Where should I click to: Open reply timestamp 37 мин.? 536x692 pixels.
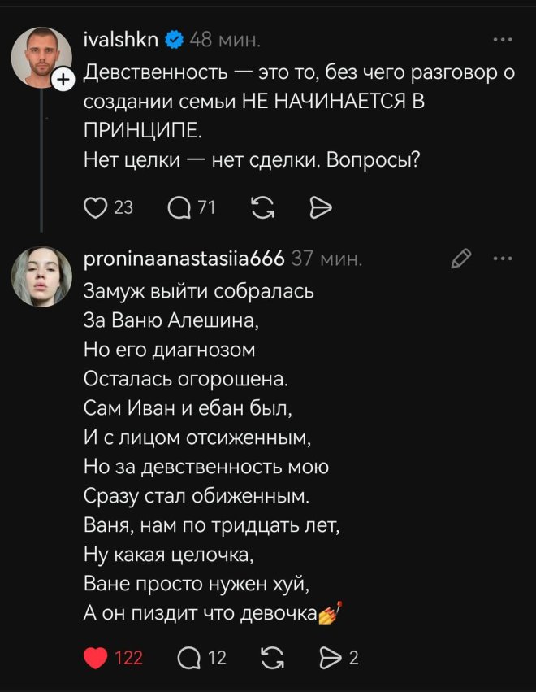326,259
